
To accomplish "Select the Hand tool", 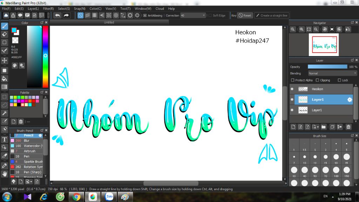I will [x=5, y=174].
